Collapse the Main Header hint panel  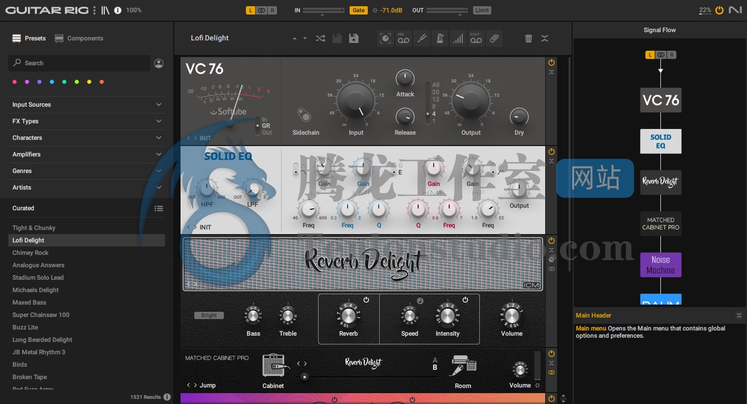point(739,315)
